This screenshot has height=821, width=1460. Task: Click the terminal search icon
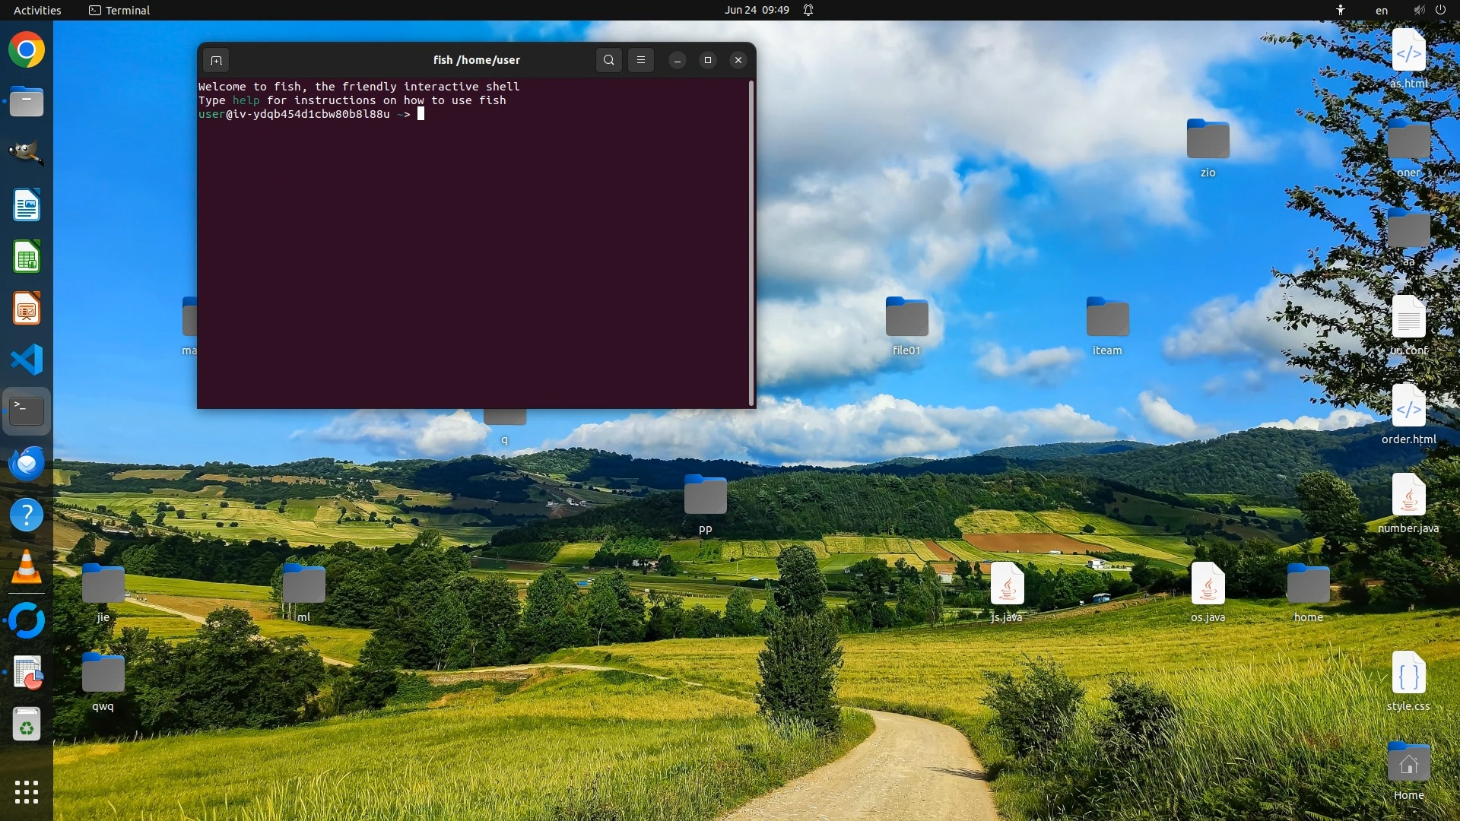pyautogui.click(x=608, y=60)
